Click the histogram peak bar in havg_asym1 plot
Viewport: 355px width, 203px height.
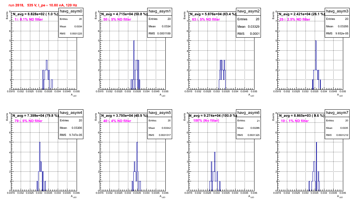(134, 65)
